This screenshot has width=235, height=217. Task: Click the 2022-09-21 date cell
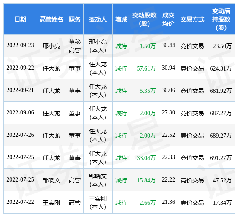(x=20, y=90)
